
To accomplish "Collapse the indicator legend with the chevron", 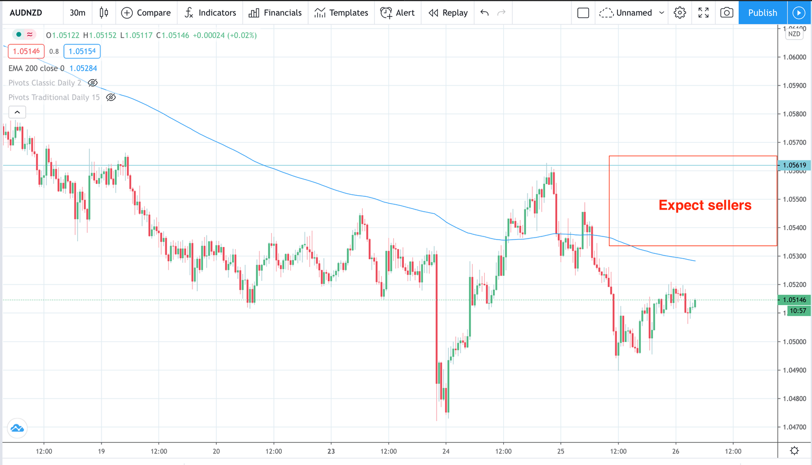I will [x=17, y=112].
